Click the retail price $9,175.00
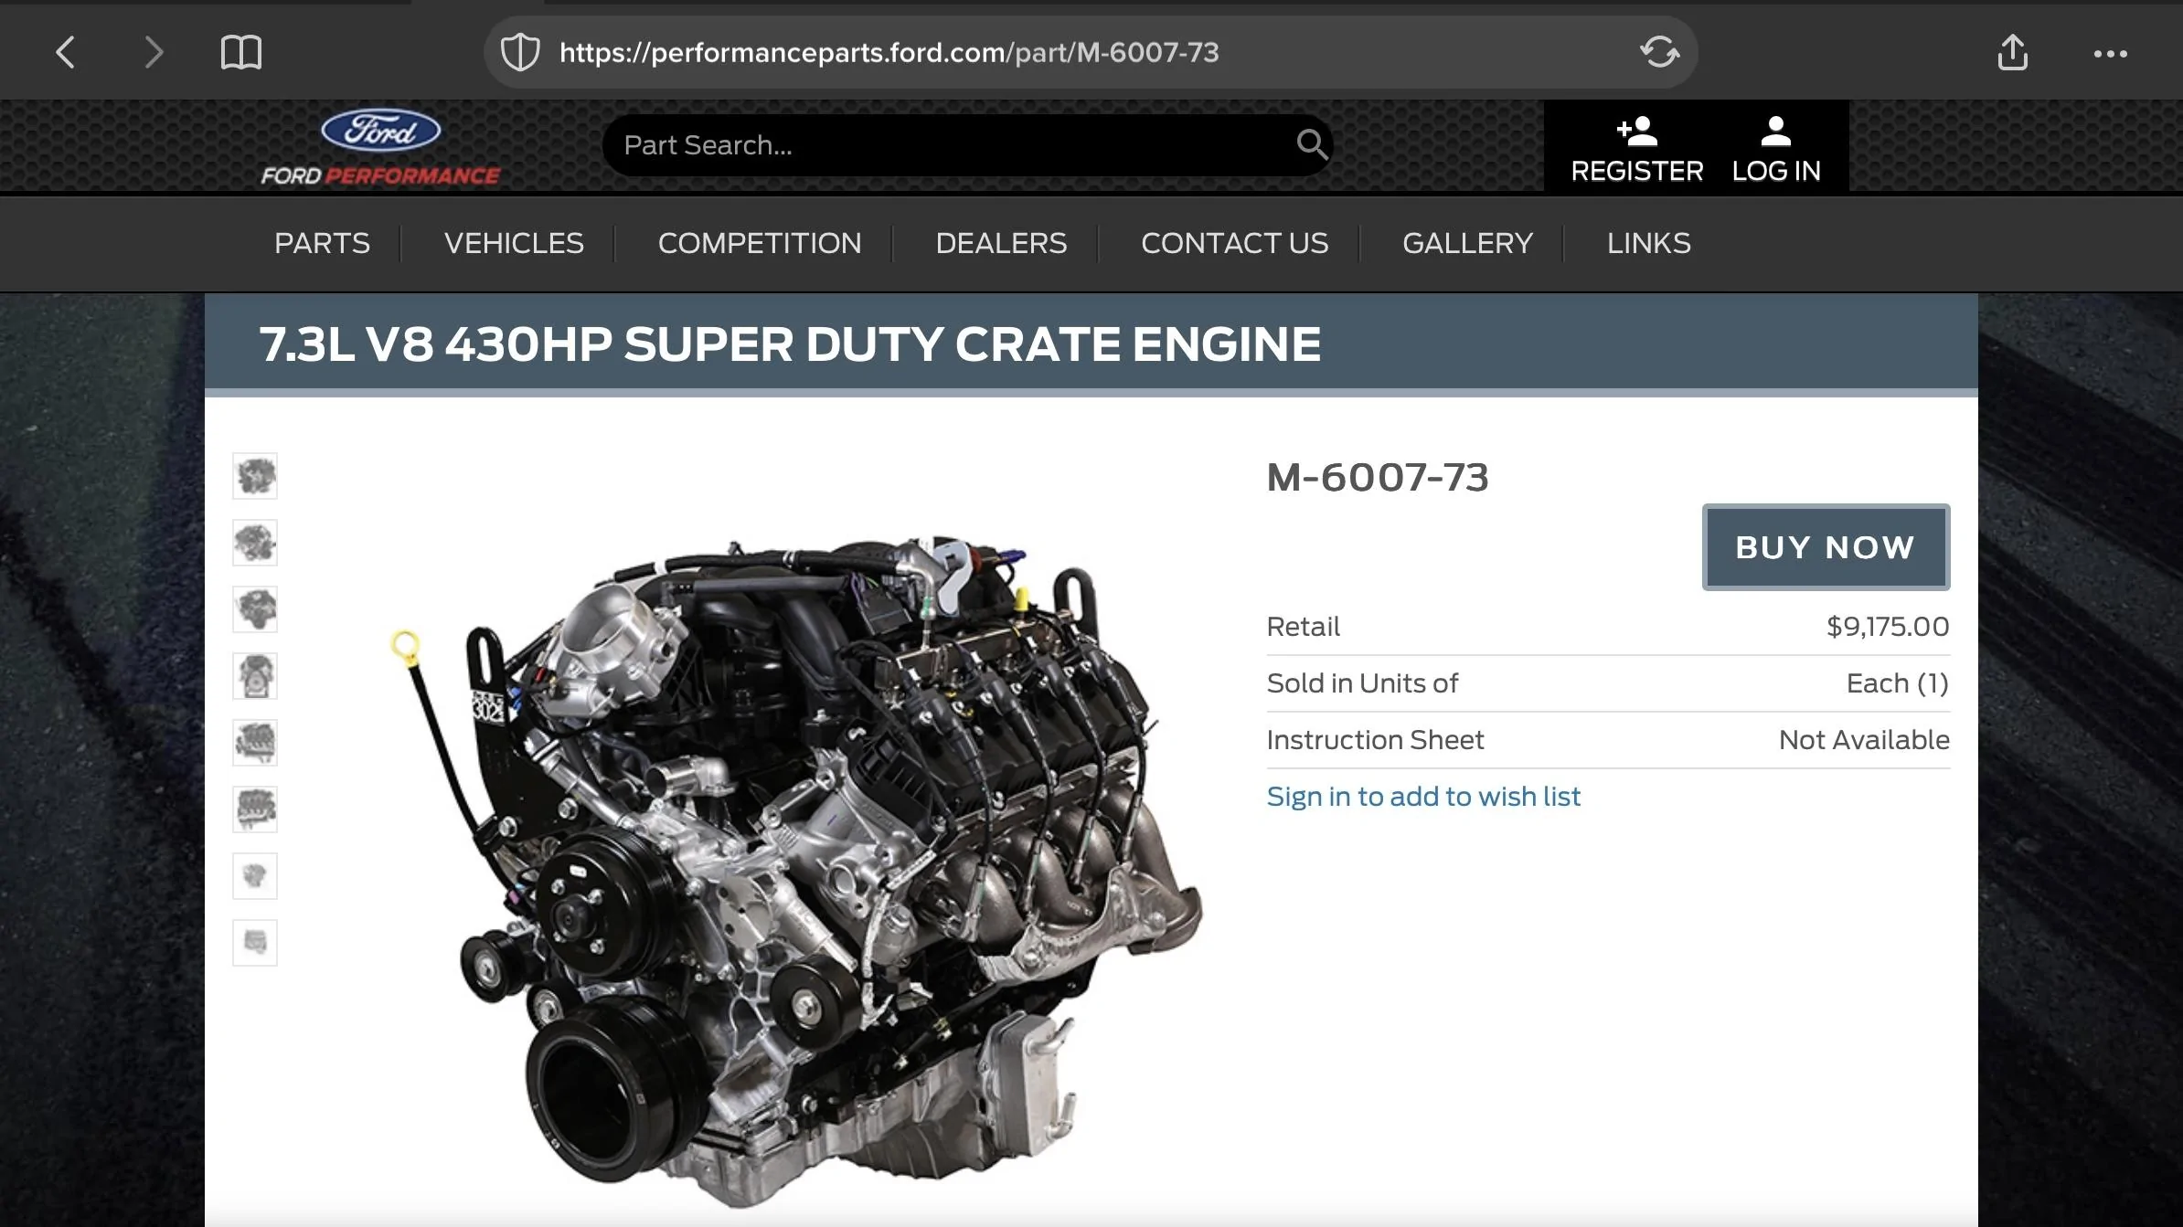This screenshot has width=2183, height=1227. [1888, 626]
